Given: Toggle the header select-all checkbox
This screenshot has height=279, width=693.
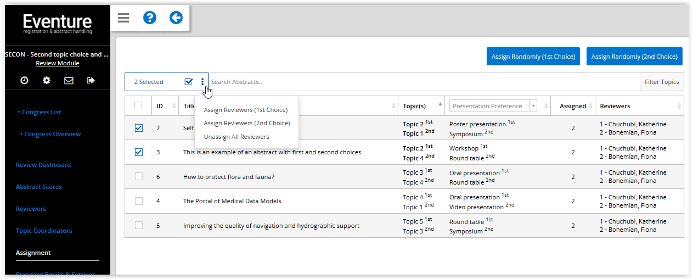Looking at the screenshot, I should click(x=138, y=106).
